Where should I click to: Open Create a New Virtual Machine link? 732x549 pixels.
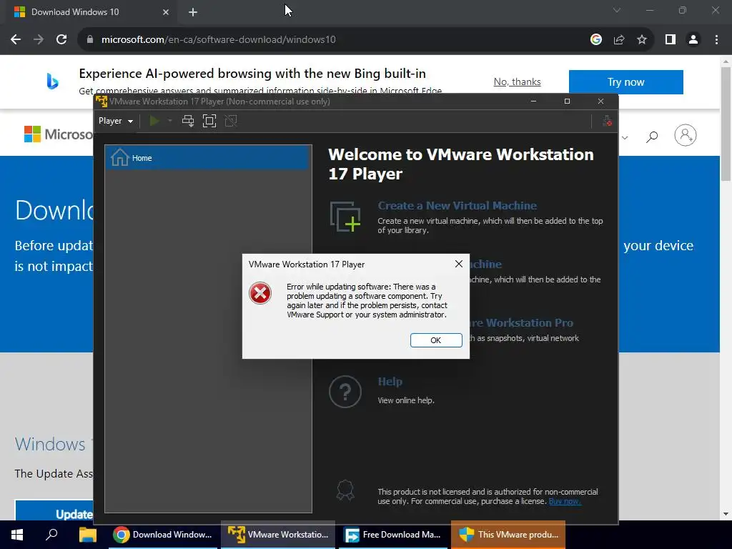(457, 206)
